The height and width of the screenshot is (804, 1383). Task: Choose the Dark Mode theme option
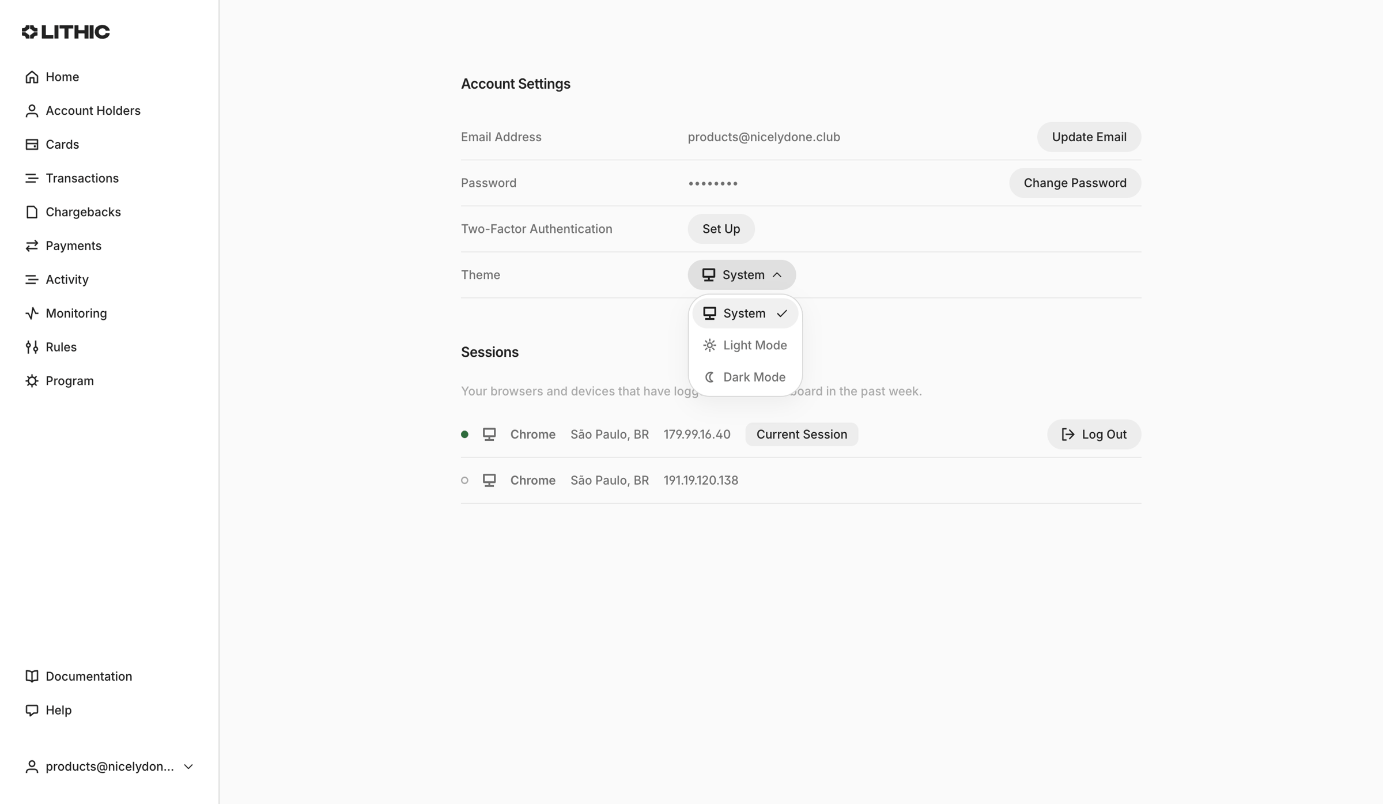[745, 377]
